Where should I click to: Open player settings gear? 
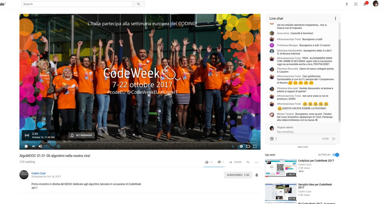241,146
